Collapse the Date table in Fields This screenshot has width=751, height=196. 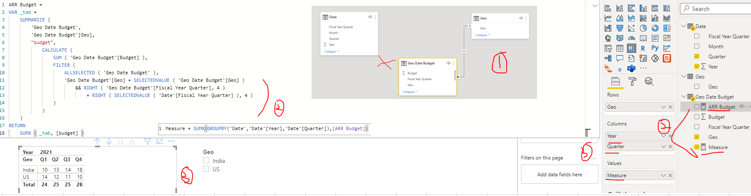(x=684, y=26)
